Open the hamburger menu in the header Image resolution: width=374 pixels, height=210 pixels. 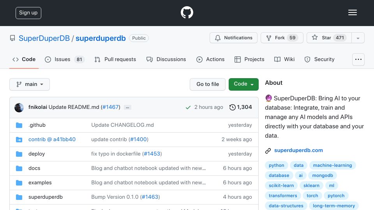click(352, 12)
